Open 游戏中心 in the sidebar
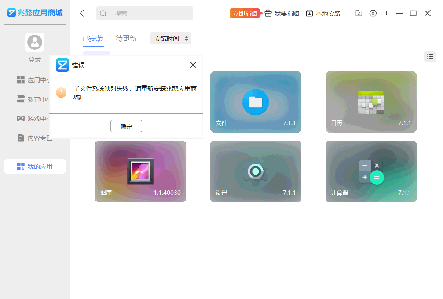The width and height of the screenshot is (443, 299). point(33,119)
